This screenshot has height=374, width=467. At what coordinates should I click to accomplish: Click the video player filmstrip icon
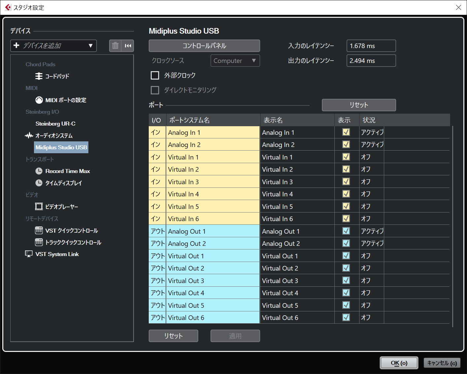[x=39, y=207]
